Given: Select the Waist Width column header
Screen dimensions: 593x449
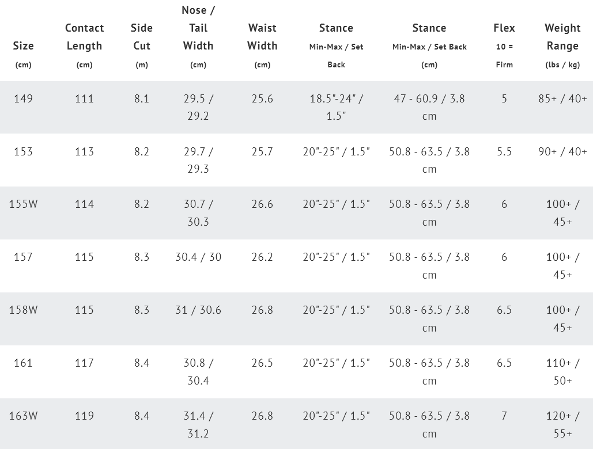Looking at the screenshot, I should (262, 37).
